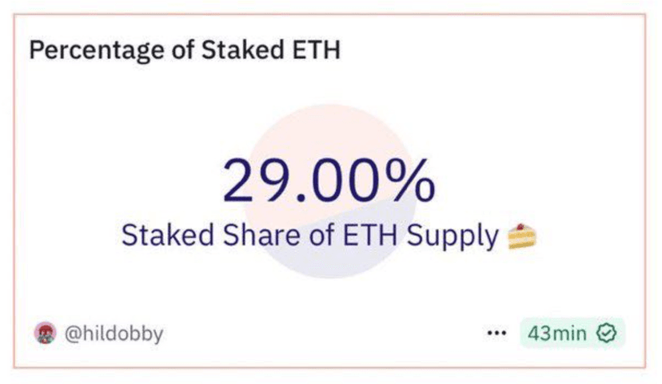Image resolution: width=662 pixels, height=384 pixels.
Task: Click the word Percentage in the title
Action: tap(97, 50)
